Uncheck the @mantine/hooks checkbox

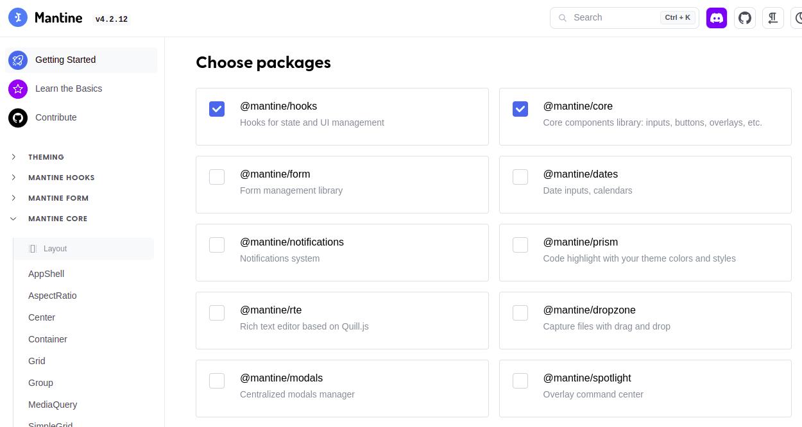pyautogui.click(x=217, y=109)
